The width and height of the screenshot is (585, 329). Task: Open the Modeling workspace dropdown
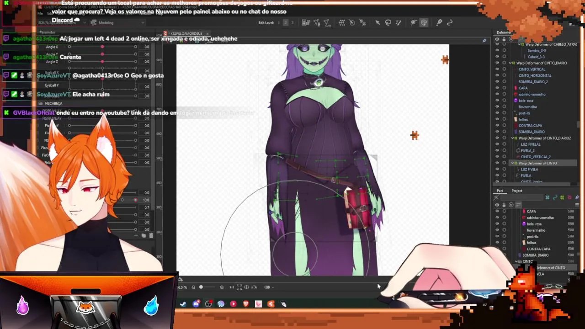[117, 22]
